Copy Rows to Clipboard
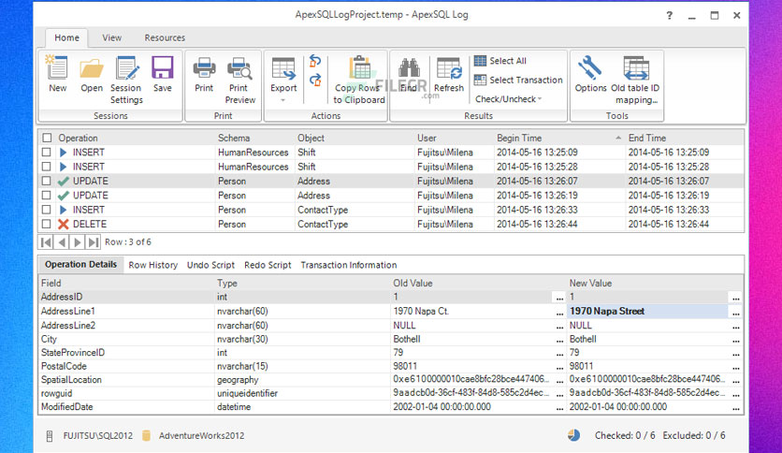Image resolution: width=782 pixels, height=453 pixels. (x=359, y=80)
